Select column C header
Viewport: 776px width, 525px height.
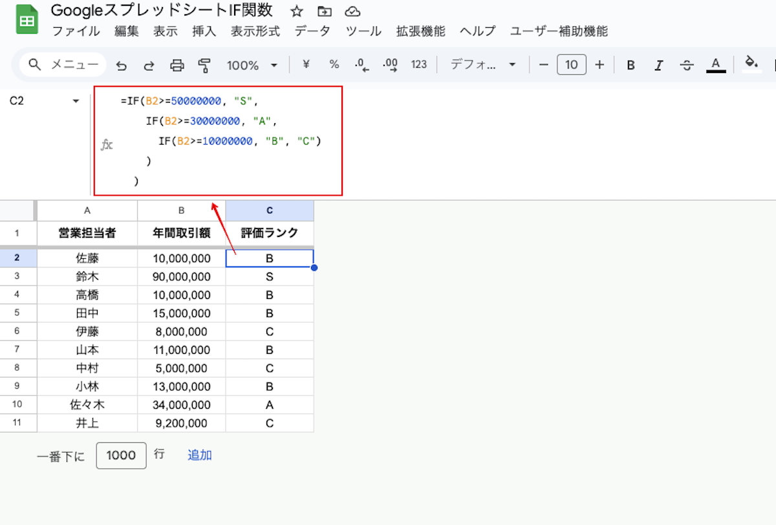tap(270, 211)
